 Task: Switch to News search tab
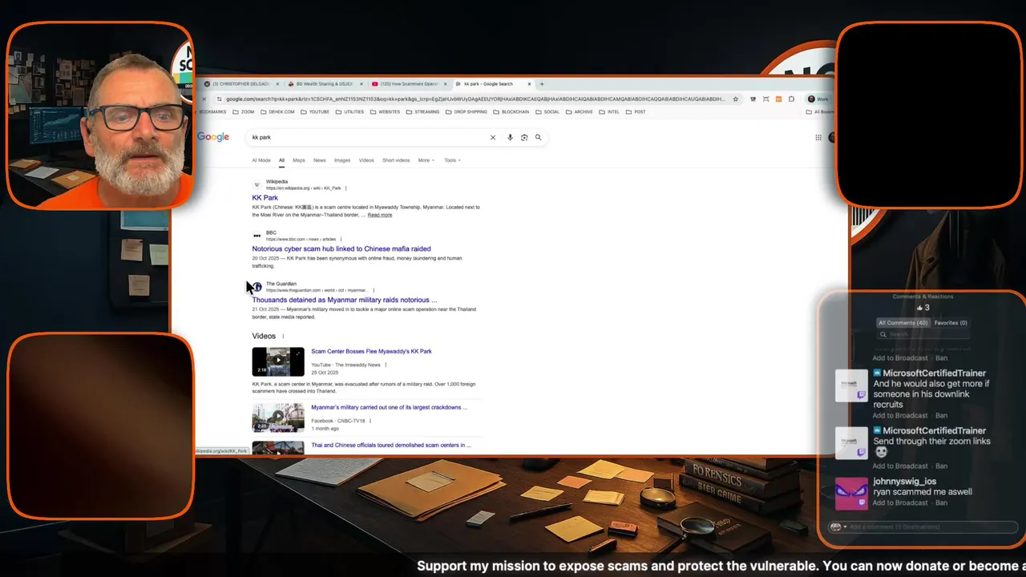pos(320,160)
